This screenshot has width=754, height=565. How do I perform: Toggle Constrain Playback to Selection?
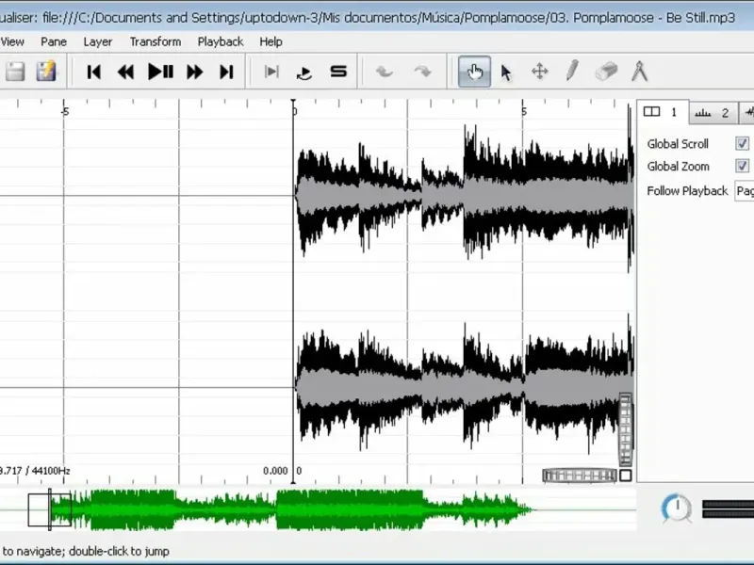coord(271,73)
